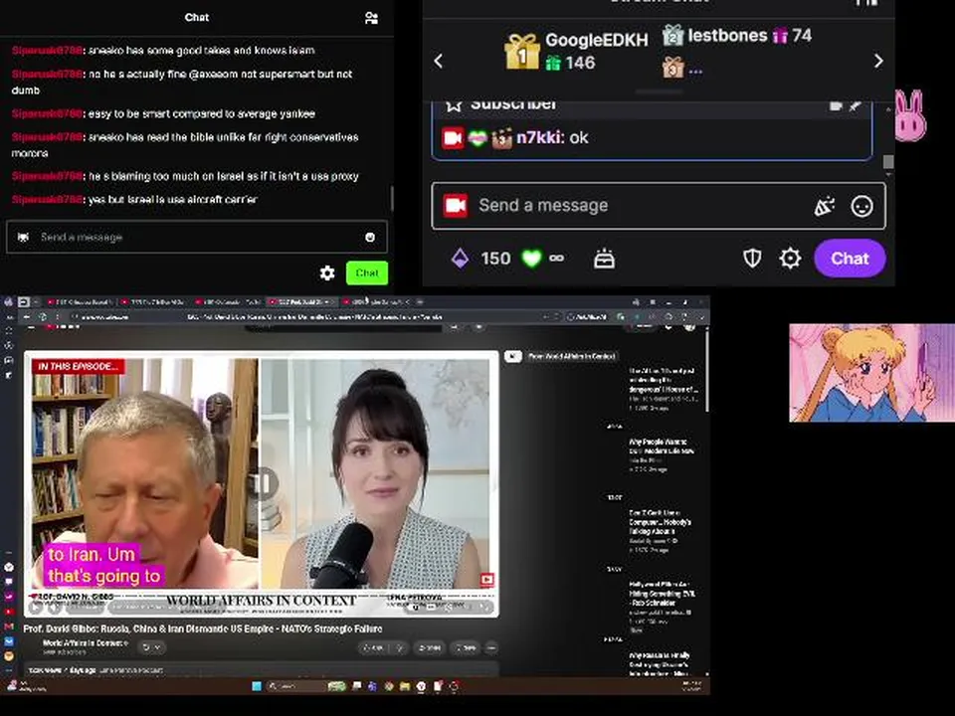Open the more actions ellipsis under video
The image size is (955, 716).
[491, 647]
